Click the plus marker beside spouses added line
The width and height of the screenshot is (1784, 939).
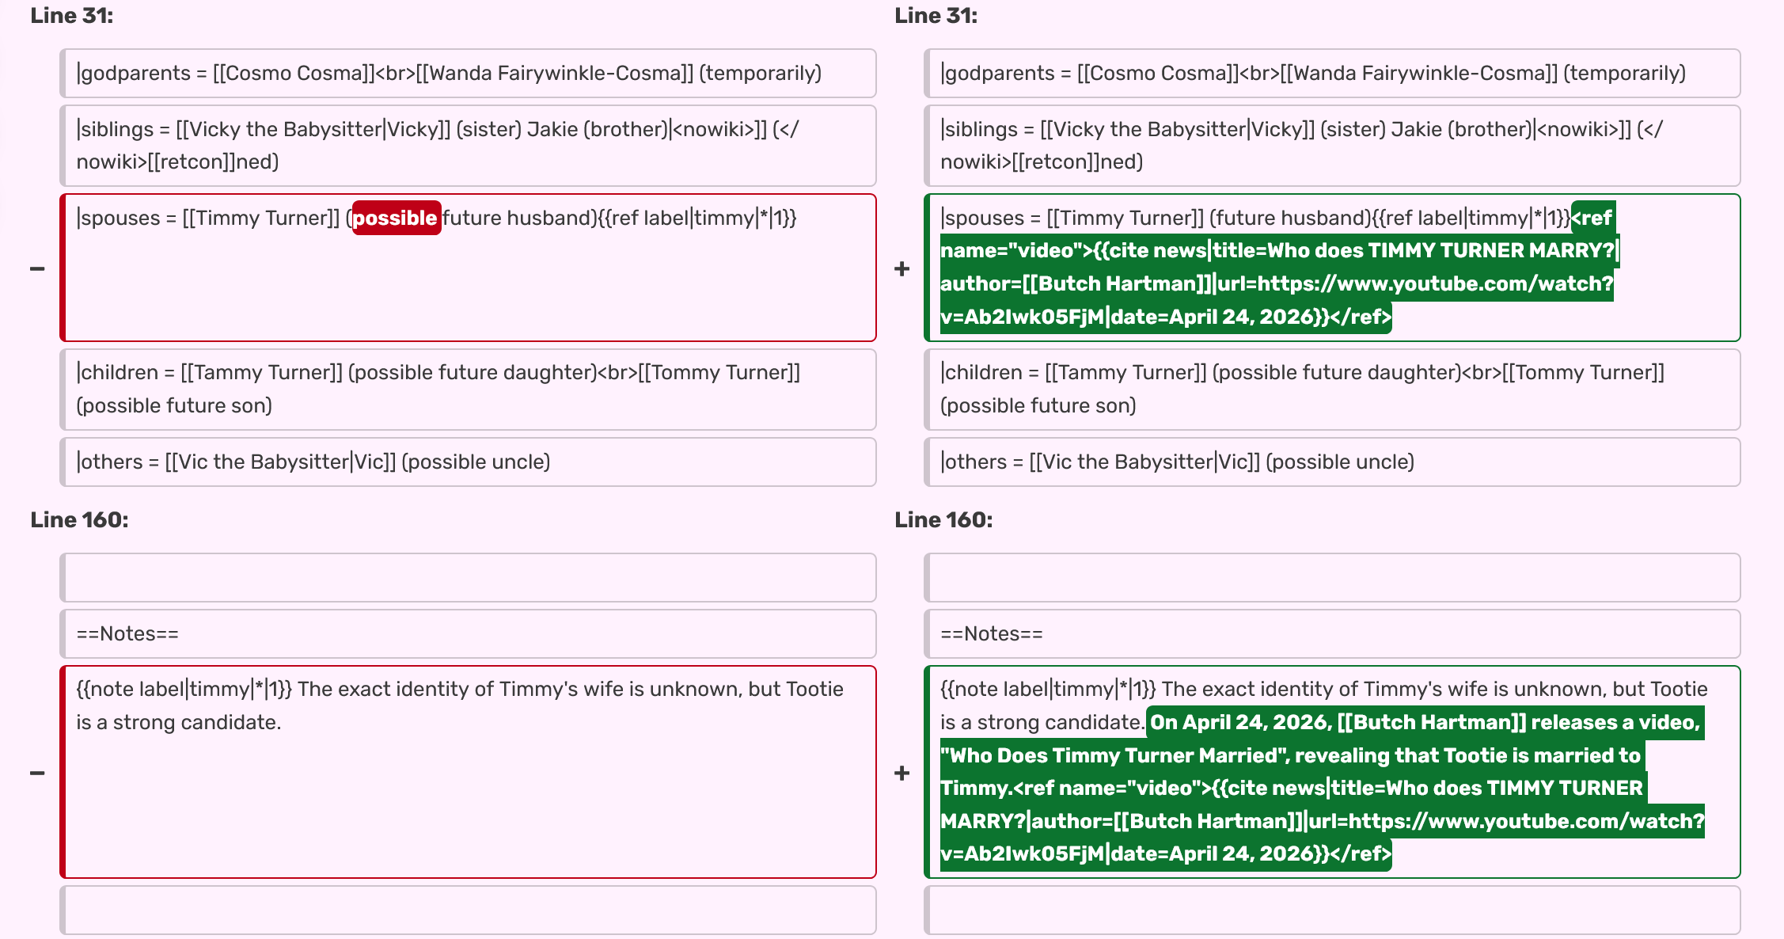pyautogui.click(x=901, y=269)
